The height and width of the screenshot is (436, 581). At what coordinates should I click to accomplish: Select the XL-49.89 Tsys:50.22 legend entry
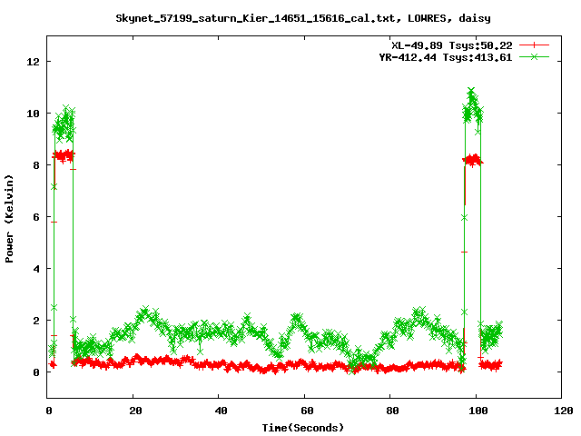click(x=452, y=45)
